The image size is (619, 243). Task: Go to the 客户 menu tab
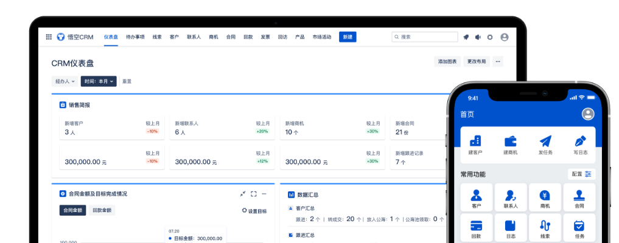click(174, 37)
